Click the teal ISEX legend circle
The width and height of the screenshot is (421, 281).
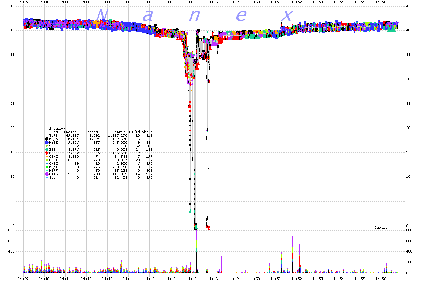pyautogui.click(x=47, y=149)
